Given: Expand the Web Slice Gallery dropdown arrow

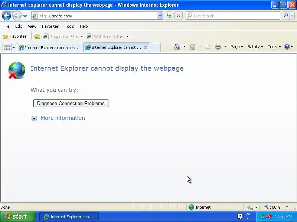Looking at the screenshot, I should (127, 36).
